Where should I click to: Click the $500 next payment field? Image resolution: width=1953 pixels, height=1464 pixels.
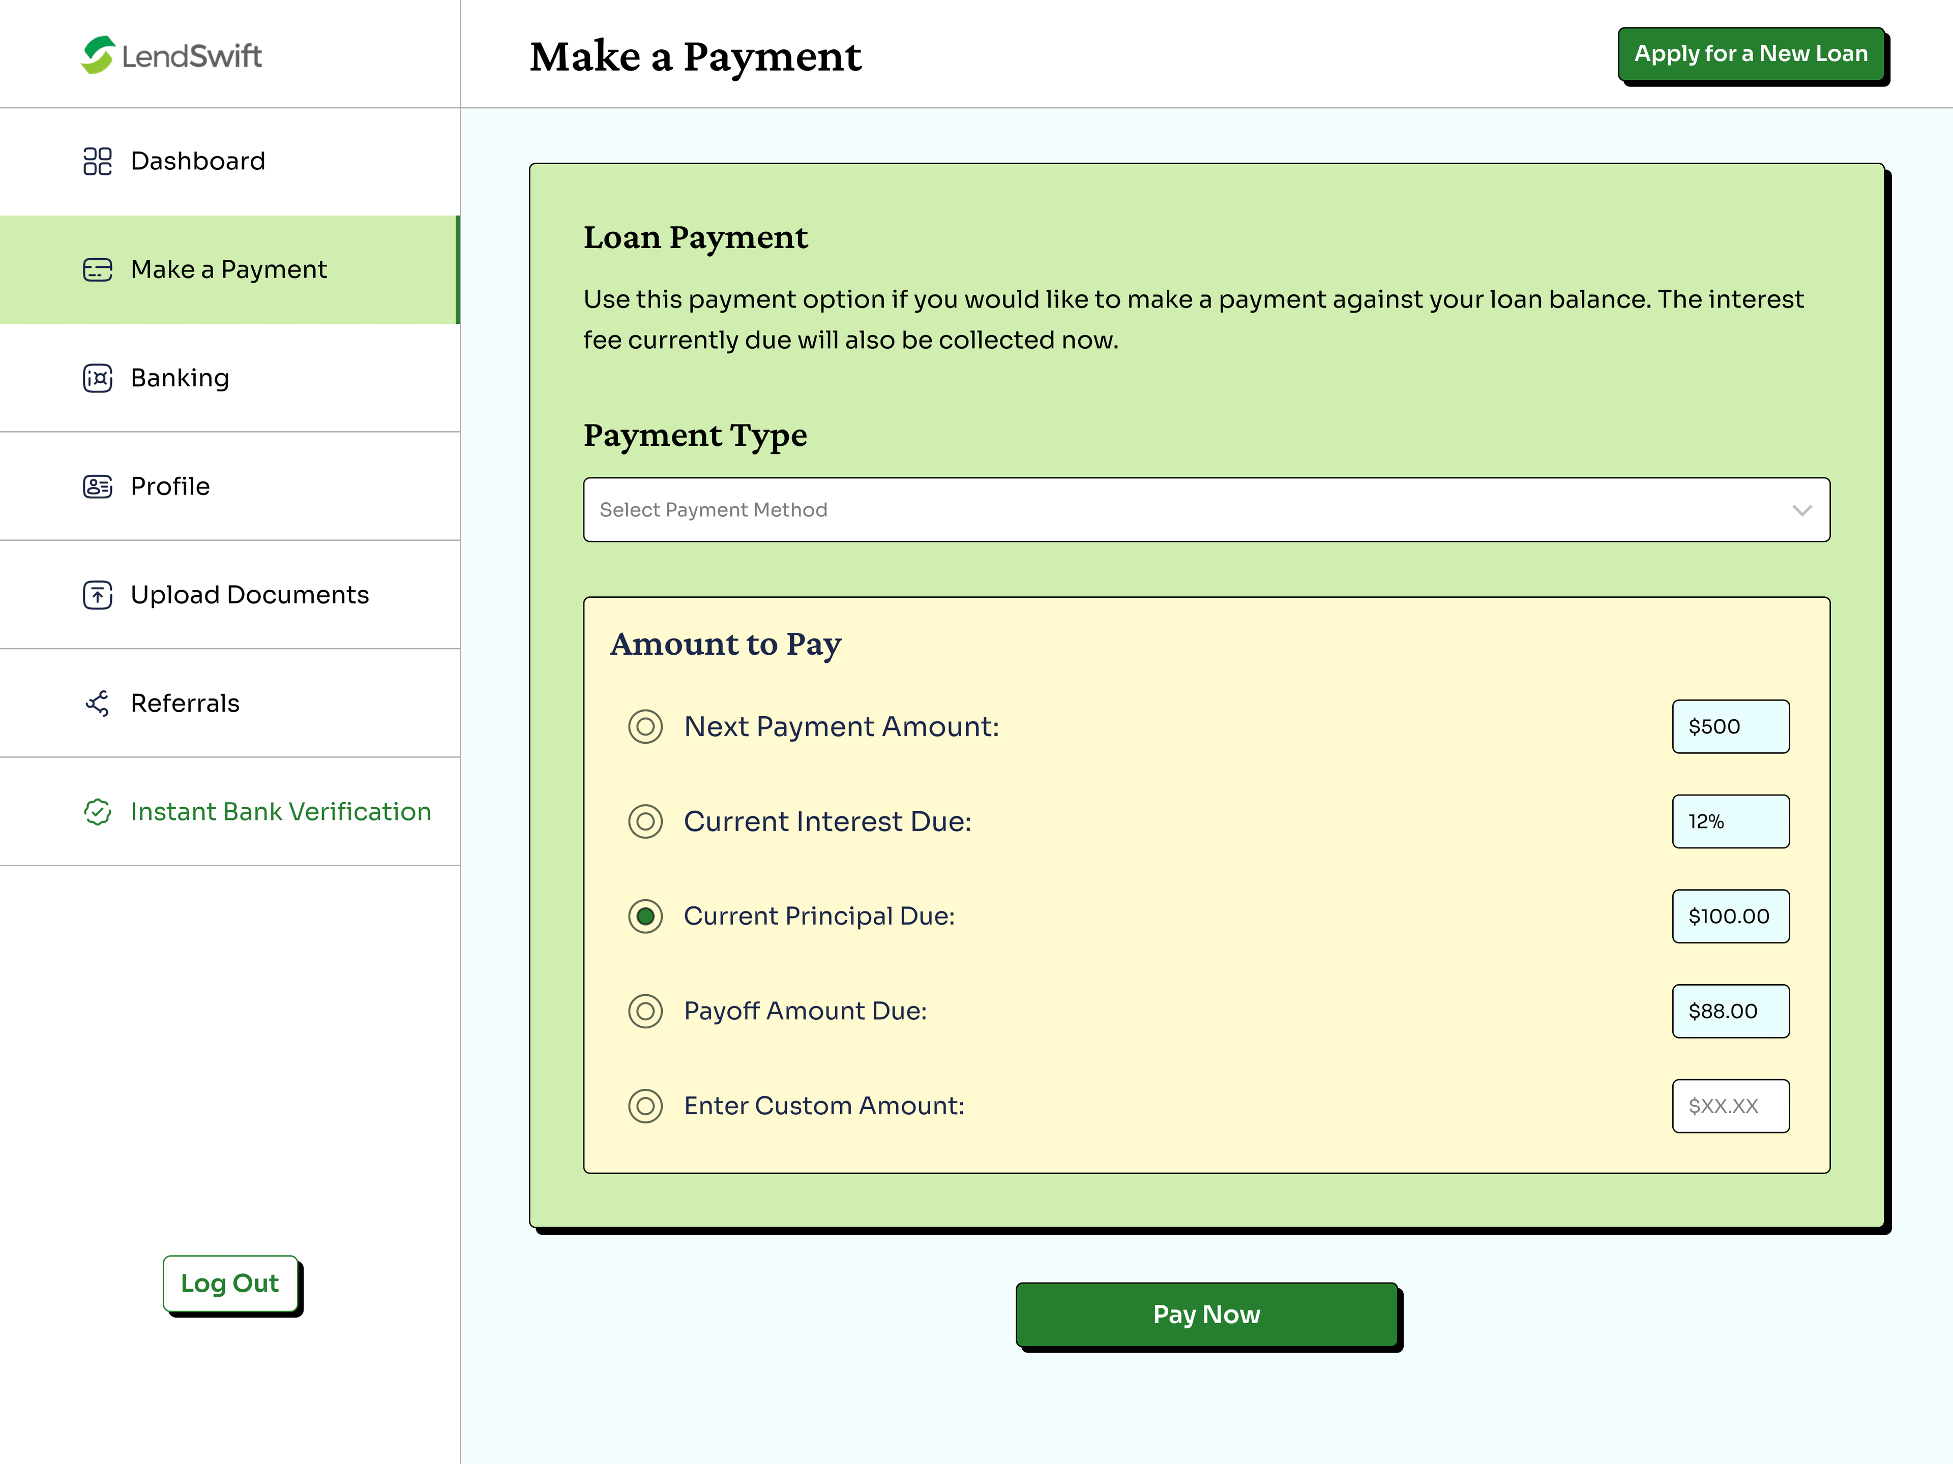[1731, 726]
